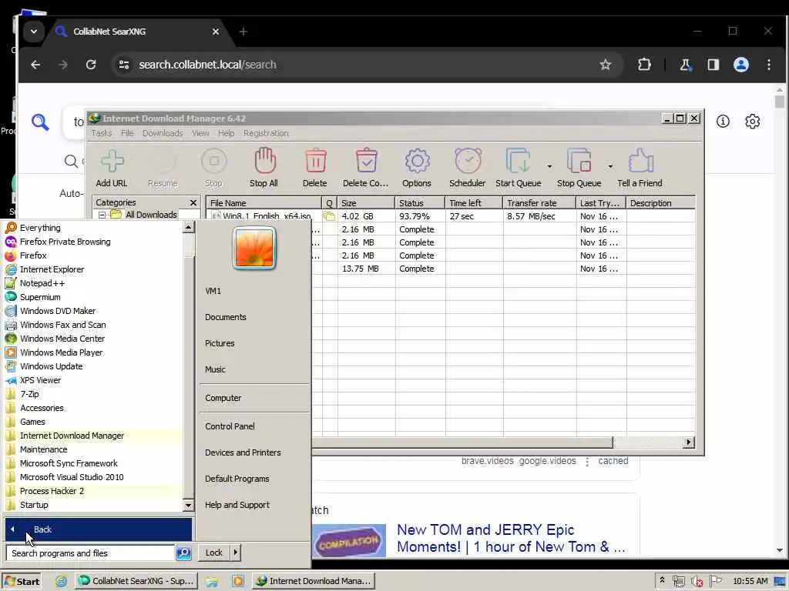Click Tell a Friend thumbs-up icon

tap(640, 161)
